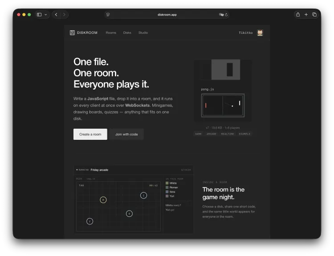Click the bold word JavaScript in description
This screenshot has width=334, height=256.
tap(98, 98)
